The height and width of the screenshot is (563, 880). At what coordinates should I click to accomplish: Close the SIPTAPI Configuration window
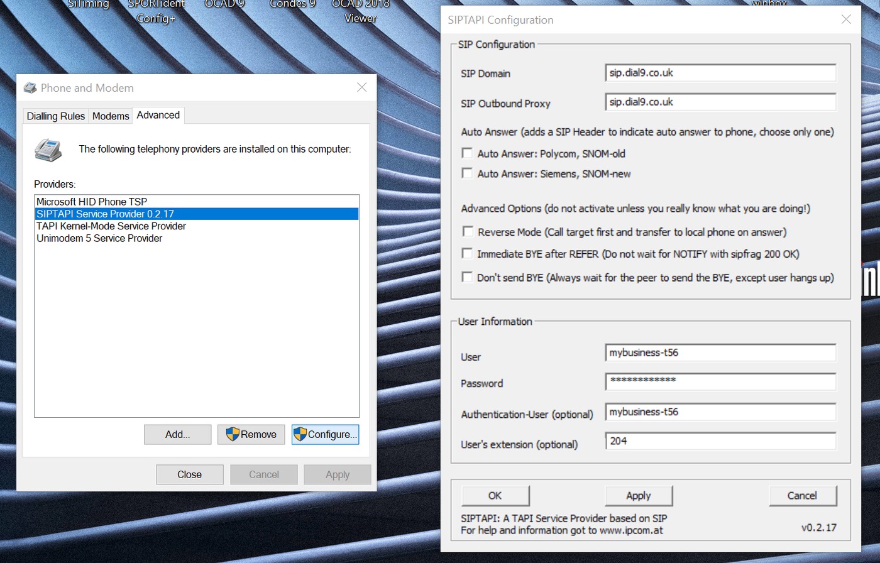click(x=846, y=19)
